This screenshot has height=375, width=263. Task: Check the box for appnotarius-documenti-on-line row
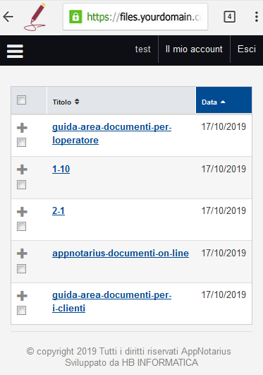click(x=21, y=269)
